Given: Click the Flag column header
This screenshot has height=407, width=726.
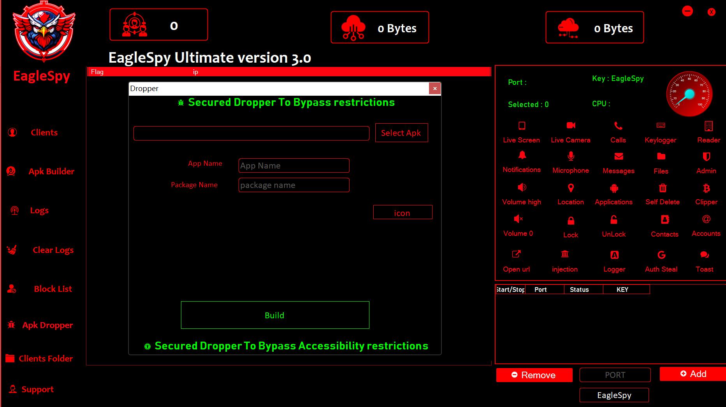Looking at the screenshot, I should (x=97, y=72).
